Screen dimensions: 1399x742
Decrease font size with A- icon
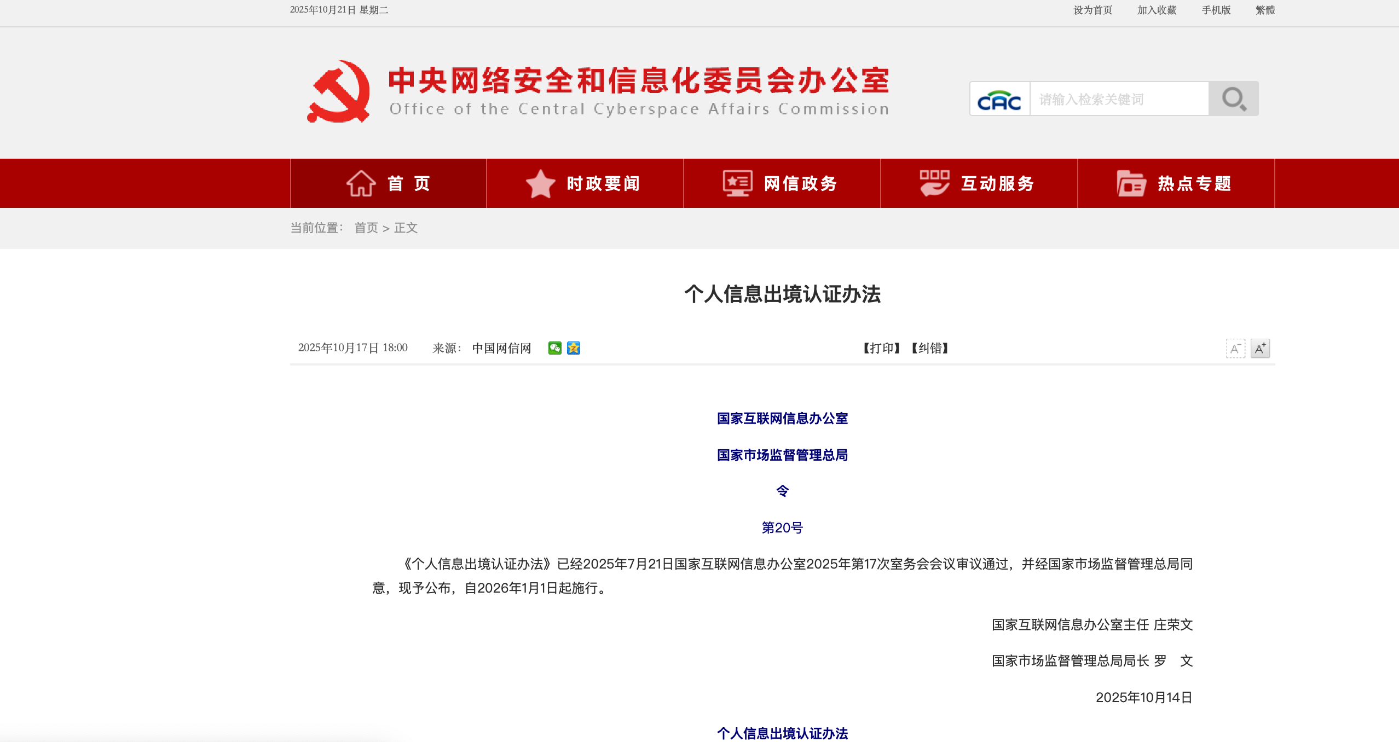1235,349
